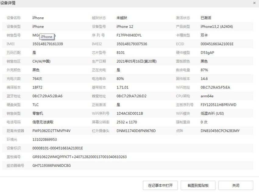Click the 在记事本中打开 button
Viewport: 259px width, 192px height.
point(160,185)
